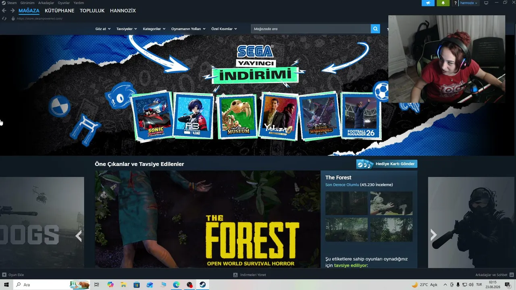Expand the Tavsiyeler dropdown
The width and height of the screenshot is (516, 290).
(x=127, y=29)
